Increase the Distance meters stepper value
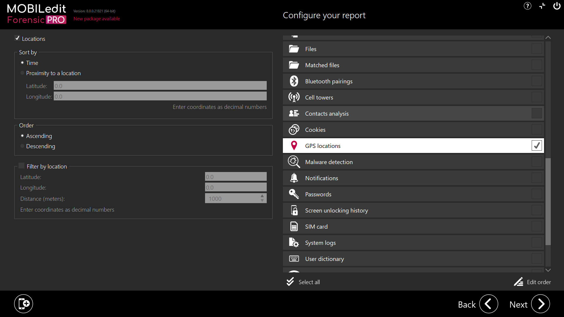Screen dimensions: 564x317 tap(262, 196)
